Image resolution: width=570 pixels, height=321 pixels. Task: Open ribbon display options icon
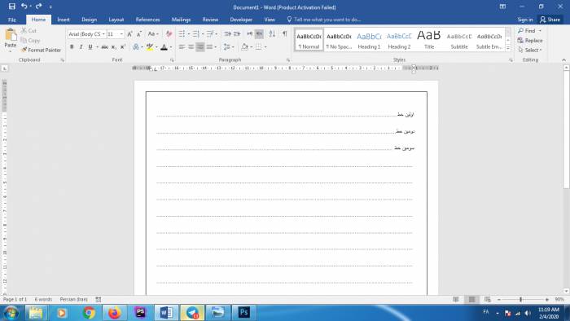[x=502, y=7]
